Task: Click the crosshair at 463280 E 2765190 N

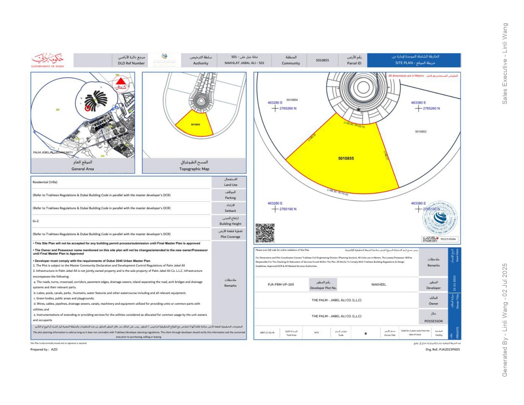Action: [275, 209]
